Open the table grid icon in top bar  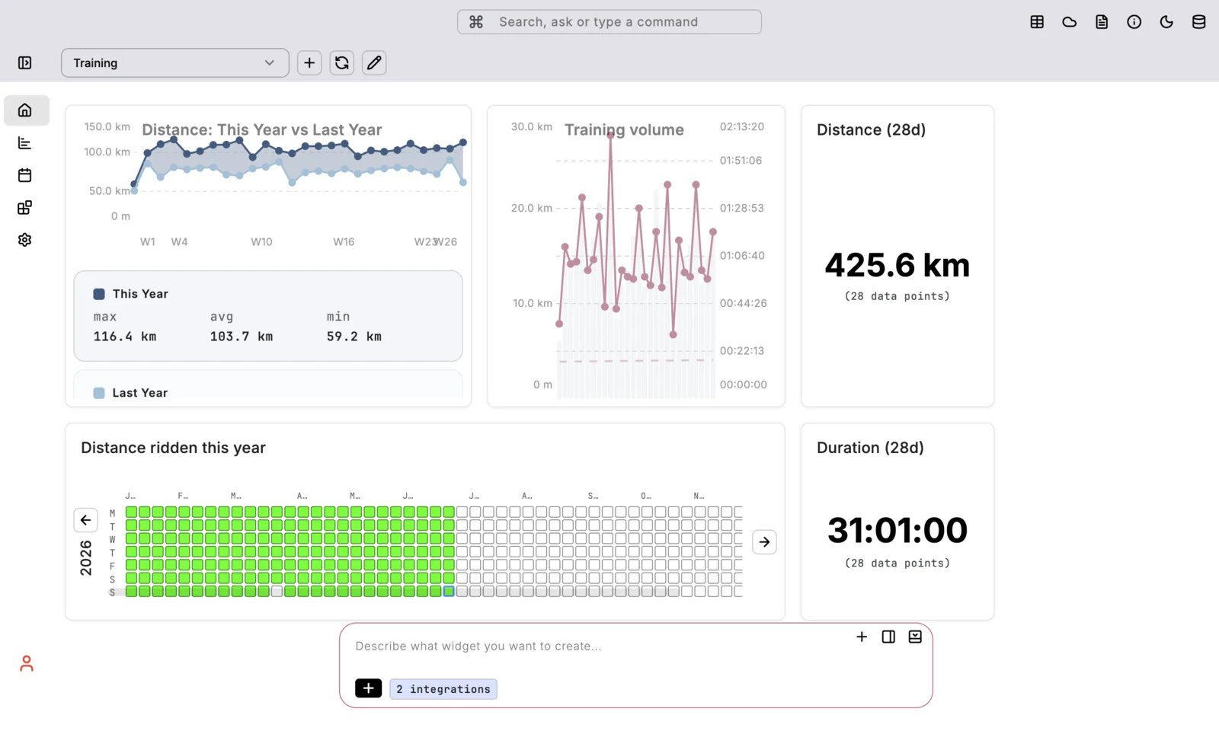point(1037,22)
